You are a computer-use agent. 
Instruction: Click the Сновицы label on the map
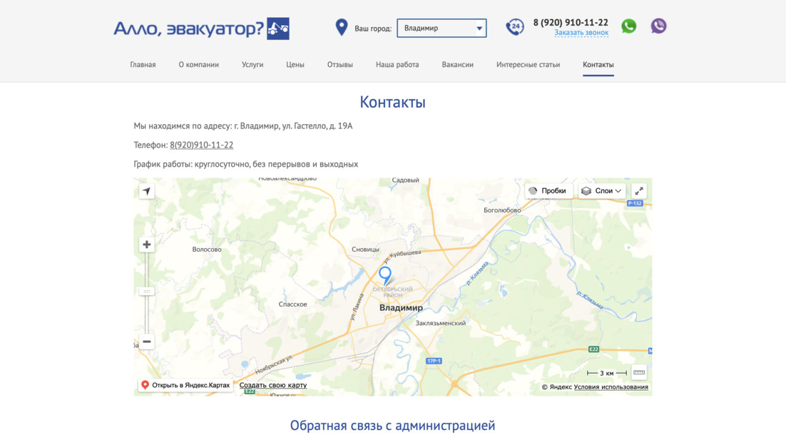pos(365,250)
